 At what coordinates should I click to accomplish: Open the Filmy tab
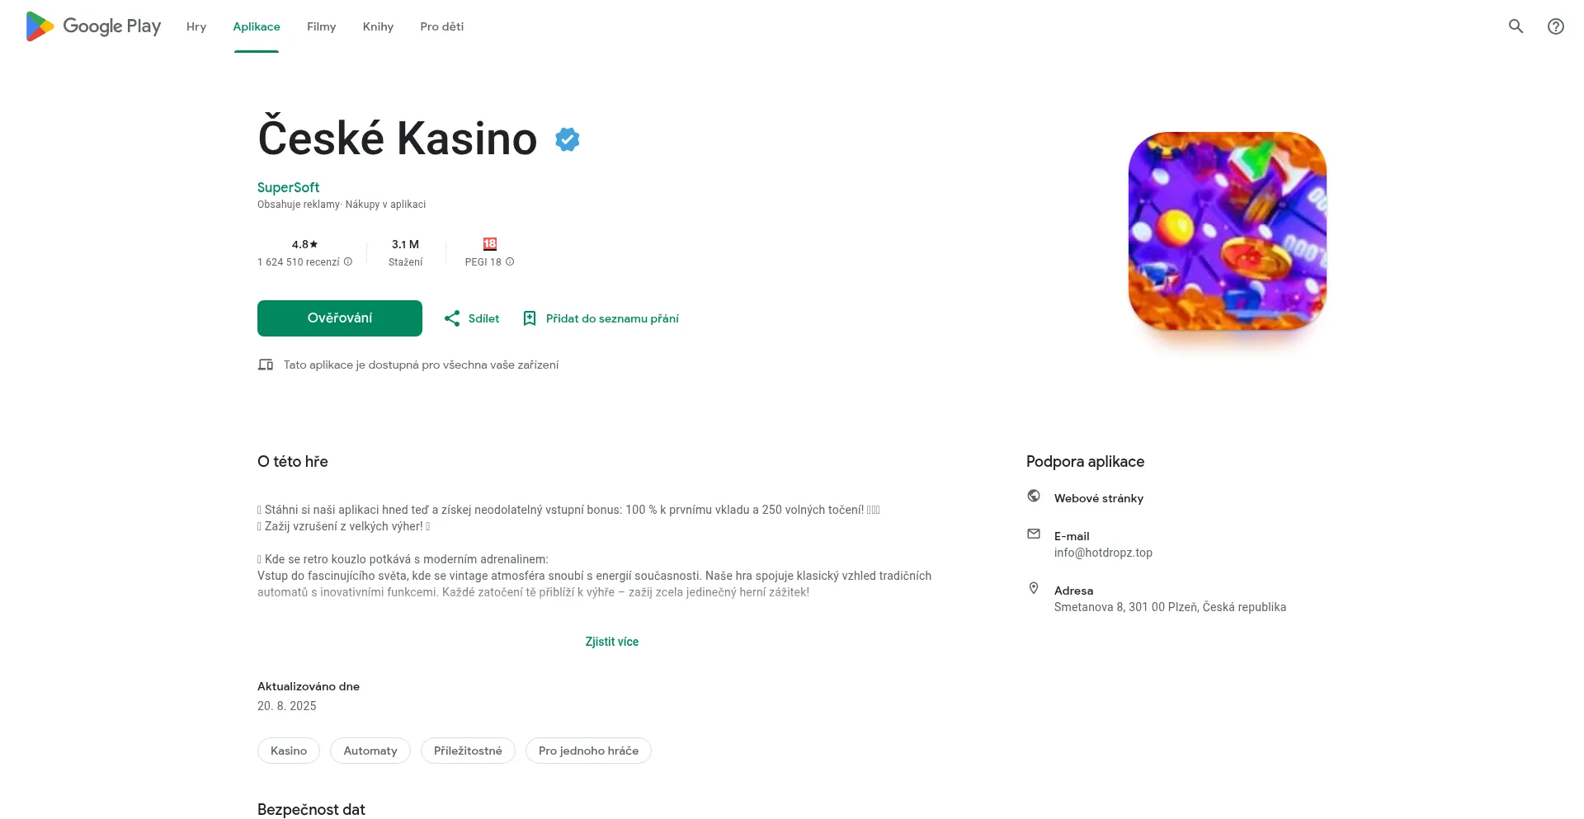(x=321, y=26)
